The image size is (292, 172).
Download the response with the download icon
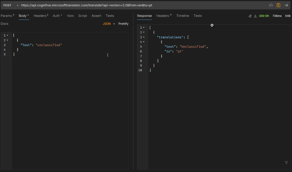pyautogui.click(x=256, y=16)
